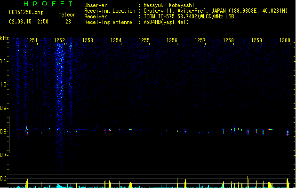Screen dimensions: 296x188
Task: Click the 1300 time axis marker
Action: pos(285,40)
